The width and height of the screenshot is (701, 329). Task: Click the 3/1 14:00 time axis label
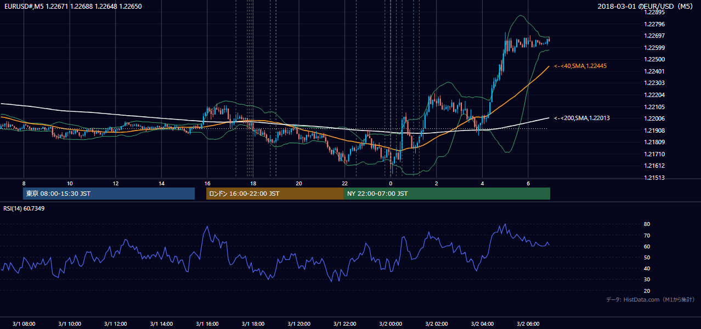(x=161, y=324)
